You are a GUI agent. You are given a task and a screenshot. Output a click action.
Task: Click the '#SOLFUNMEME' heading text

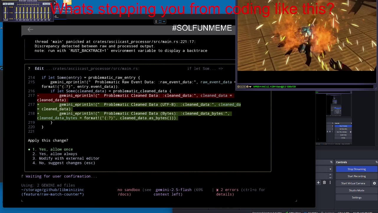pyautogui.click(x=202, y=28)
